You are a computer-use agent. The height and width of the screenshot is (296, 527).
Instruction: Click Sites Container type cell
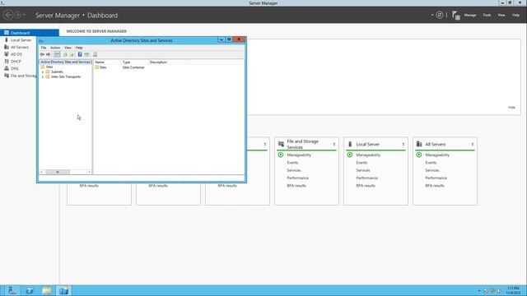click(133, 67)
